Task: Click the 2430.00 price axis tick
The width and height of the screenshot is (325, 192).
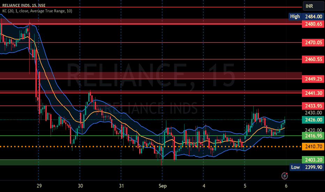Action: 313,113
